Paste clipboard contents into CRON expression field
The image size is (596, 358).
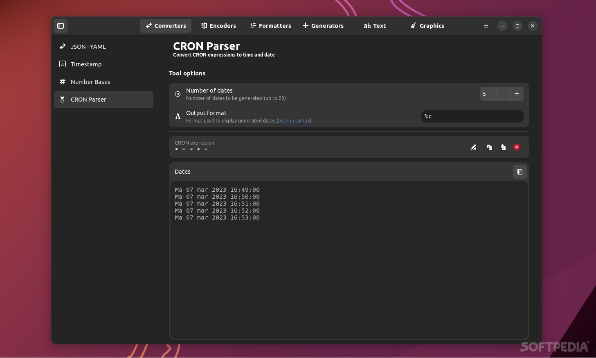pyautogui.click(x=503, y=147)
